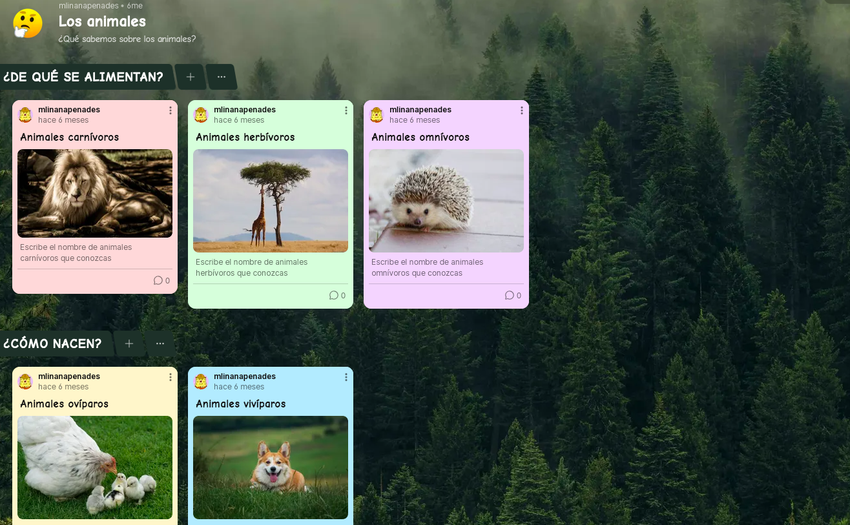Image resolution: width=850 pixels, height=525 pixels.
Task: Open the lion image thumbnail
Action: point(95,193)
